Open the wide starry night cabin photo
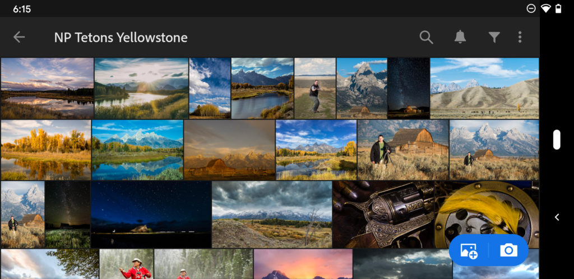 (x=151, y=215)
